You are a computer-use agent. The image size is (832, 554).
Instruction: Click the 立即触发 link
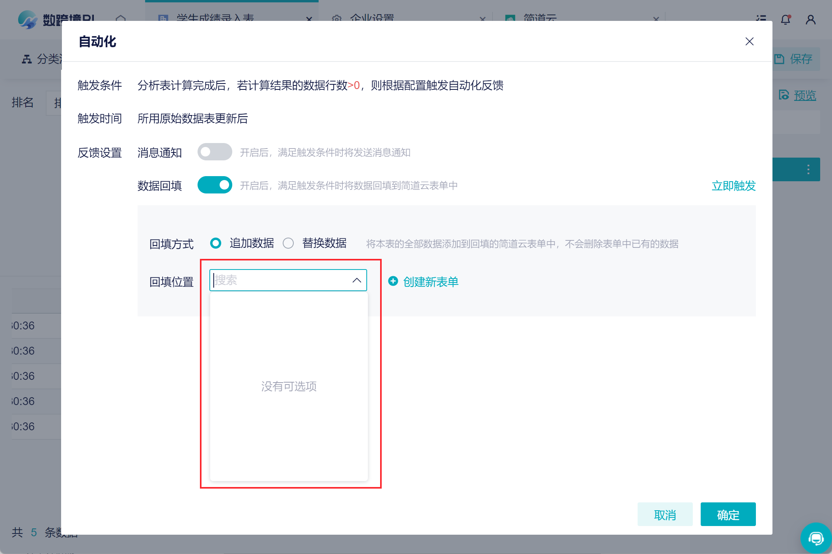(733, 186)
